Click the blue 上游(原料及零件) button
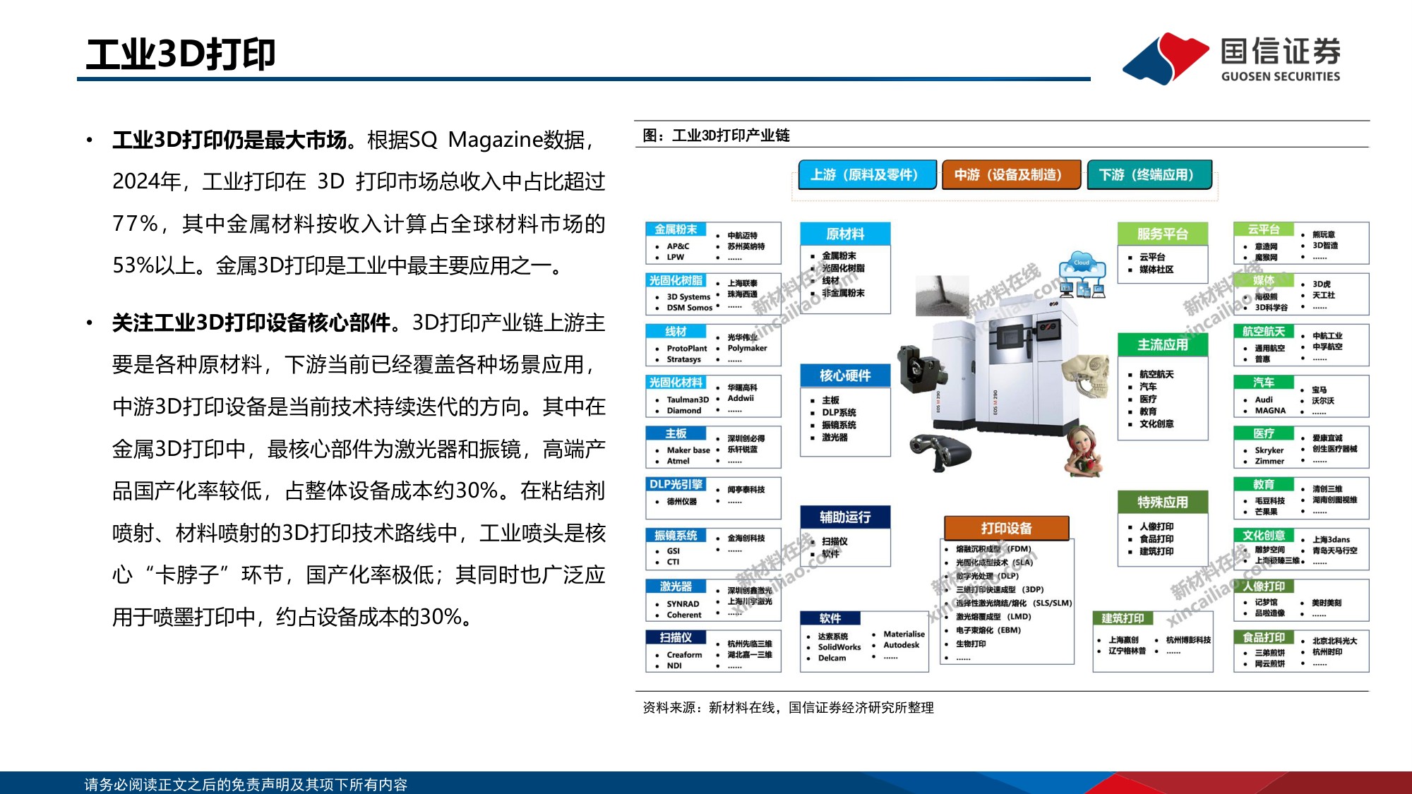 point(867,174)
